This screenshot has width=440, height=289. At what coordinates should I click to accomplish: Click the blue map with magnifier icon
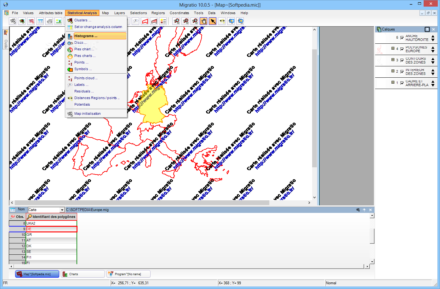point(231,21)
